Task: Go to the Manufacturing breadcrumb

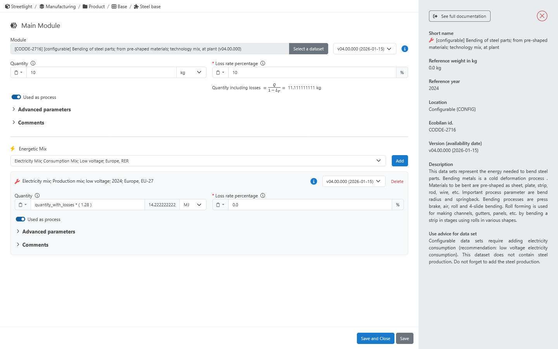Action: 57,7
